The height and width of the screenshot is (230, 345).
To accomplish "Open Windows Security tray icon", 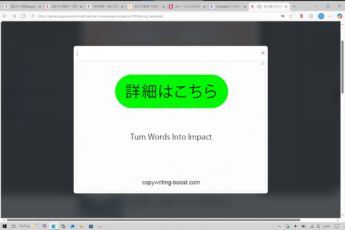I will click(x=287, y=226).
